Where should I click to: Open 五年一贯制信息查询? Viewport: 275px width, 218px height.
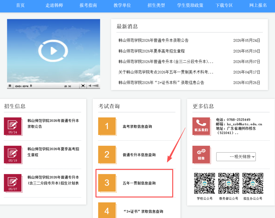tap(139, 183)
